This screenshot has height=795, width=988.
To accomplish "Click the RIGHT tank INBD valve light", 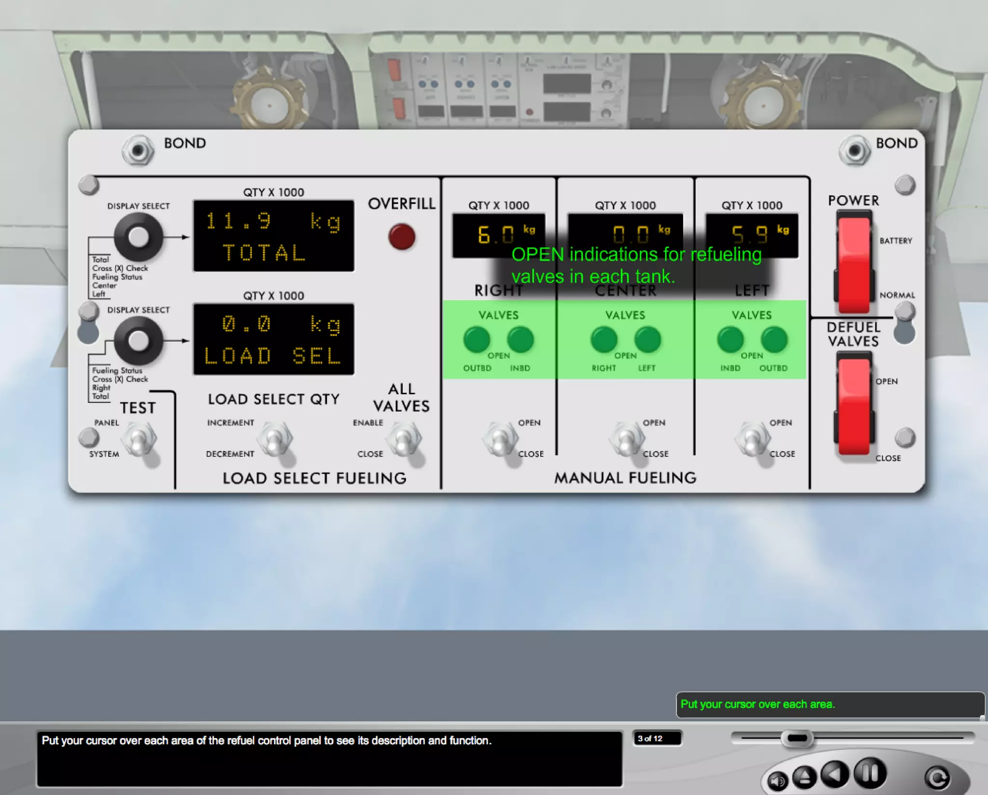I will (x=520, y=339).
